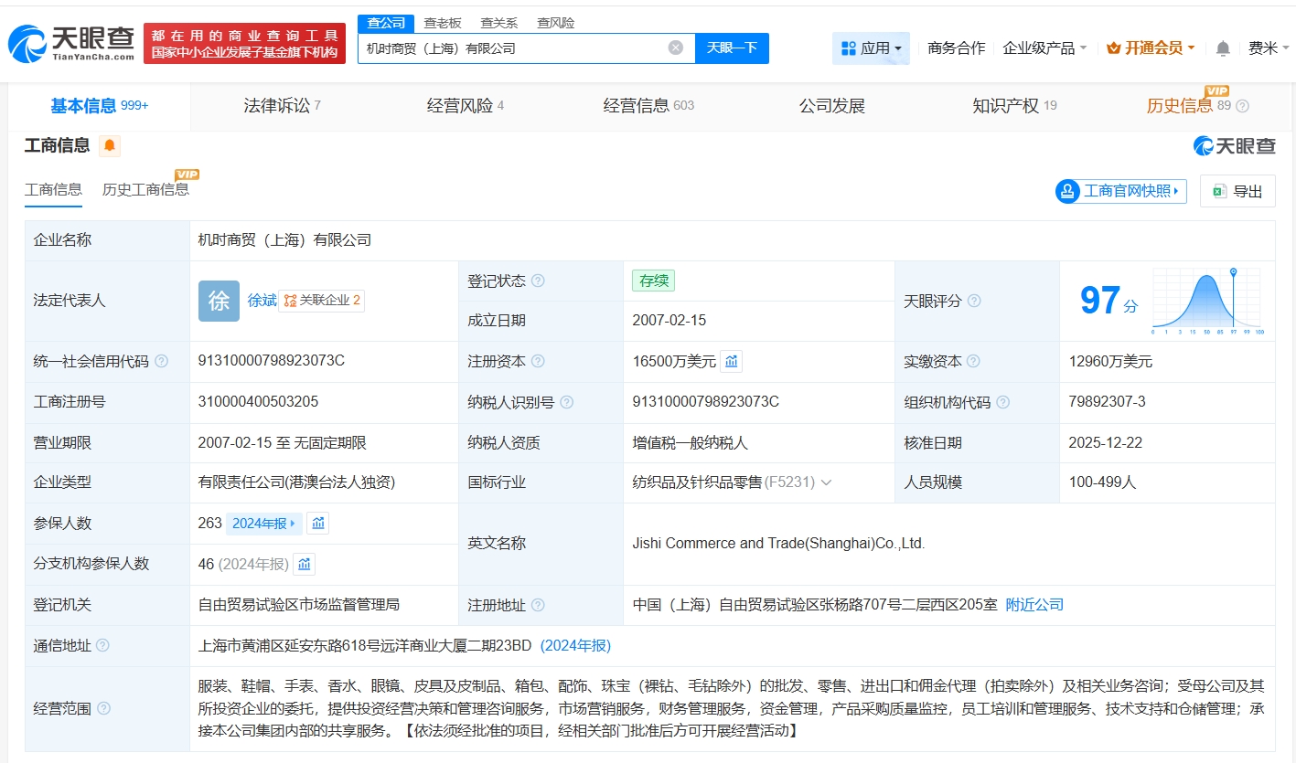This screenshot has width=1296, height=763.
Task: Expand the 国标行业 F5231 chevron
Action: pos(827,482)
